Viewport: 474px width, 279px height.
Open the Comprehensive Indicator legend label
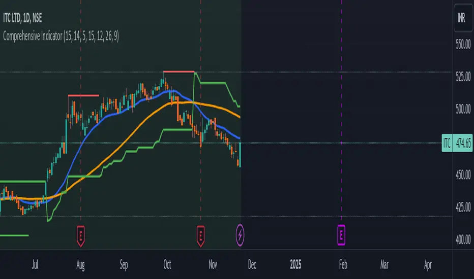(61, 36)
